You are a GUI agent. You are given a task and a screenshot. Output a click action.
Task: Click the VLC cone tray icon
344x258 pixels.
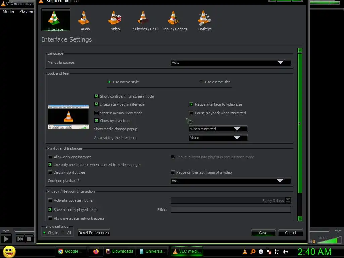point(245,252)
